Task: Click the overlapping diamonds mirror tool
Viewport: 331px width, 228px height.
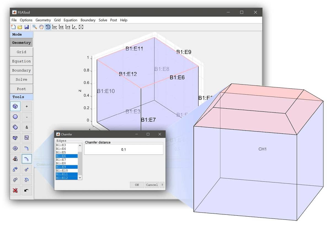Action: [x=15, y=180]
